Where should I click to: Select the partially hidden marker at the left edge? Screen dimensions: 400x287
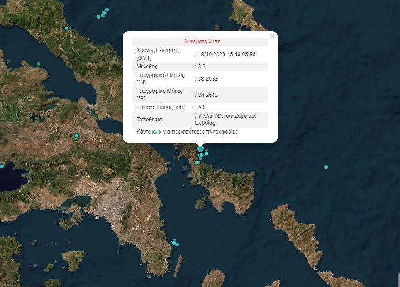tap(1, 166)
